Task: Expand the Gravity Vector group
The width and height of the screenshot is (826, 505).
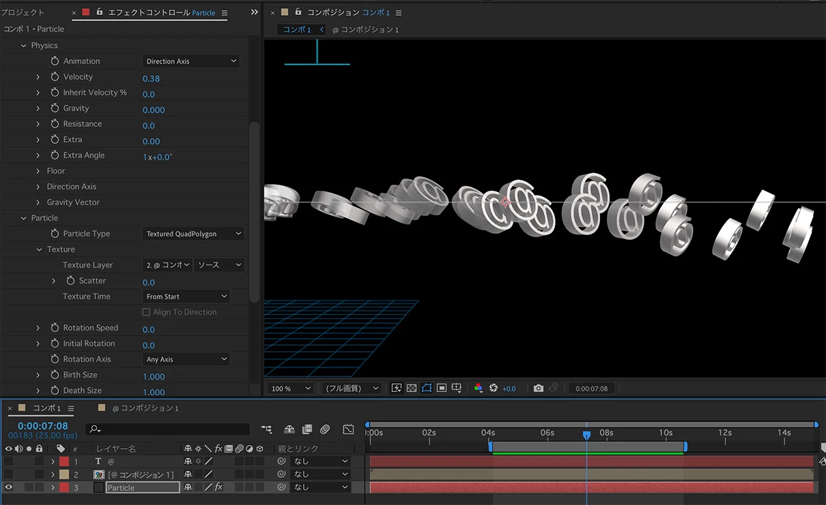Action: 39,202
